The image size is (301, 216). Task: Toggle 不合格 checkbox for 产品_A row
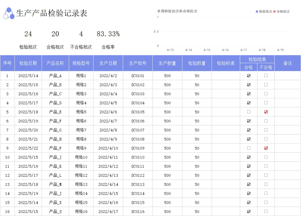[x=266, y=76]
